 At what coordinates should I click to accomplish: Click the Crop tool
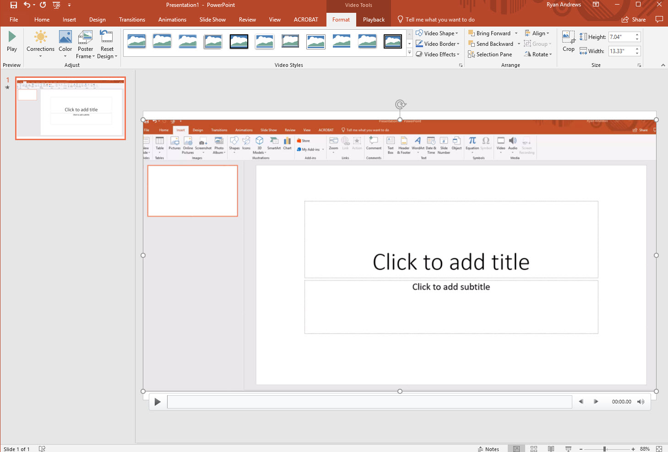click(568, 41)
